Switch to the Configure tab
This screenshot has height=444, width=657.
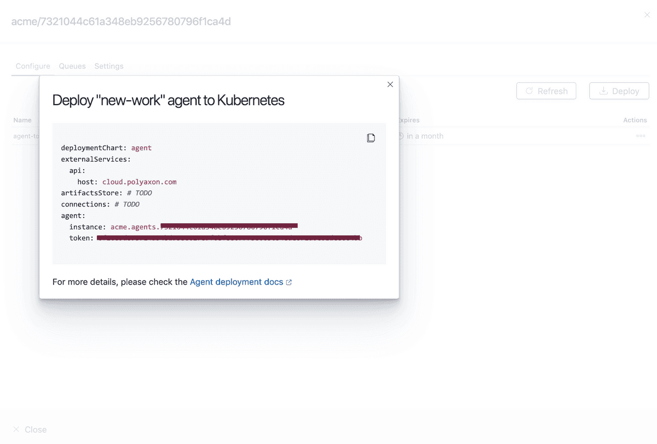(x=33, y=66)
